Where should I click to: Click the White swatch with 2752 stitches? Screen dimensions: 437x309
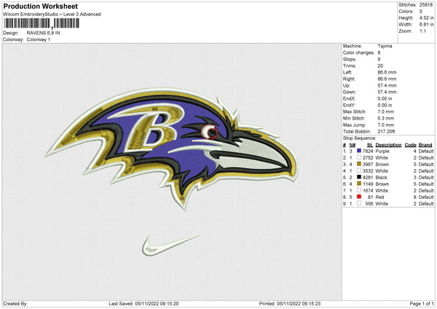359,157
